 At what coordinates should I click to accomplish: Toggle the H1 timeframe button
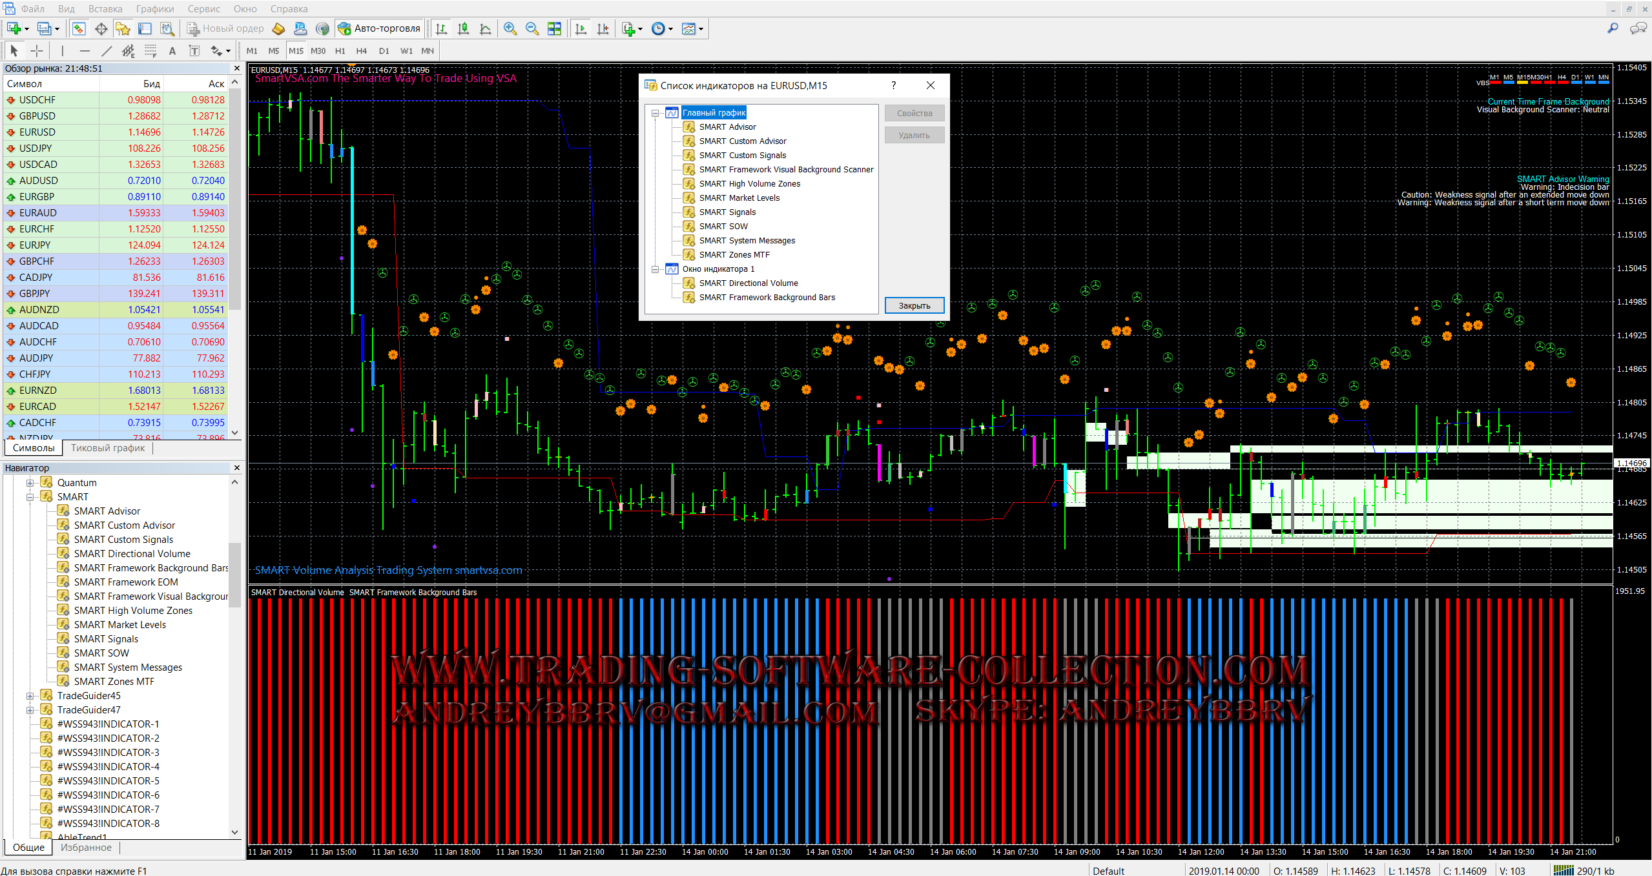[x=340, y=51]
